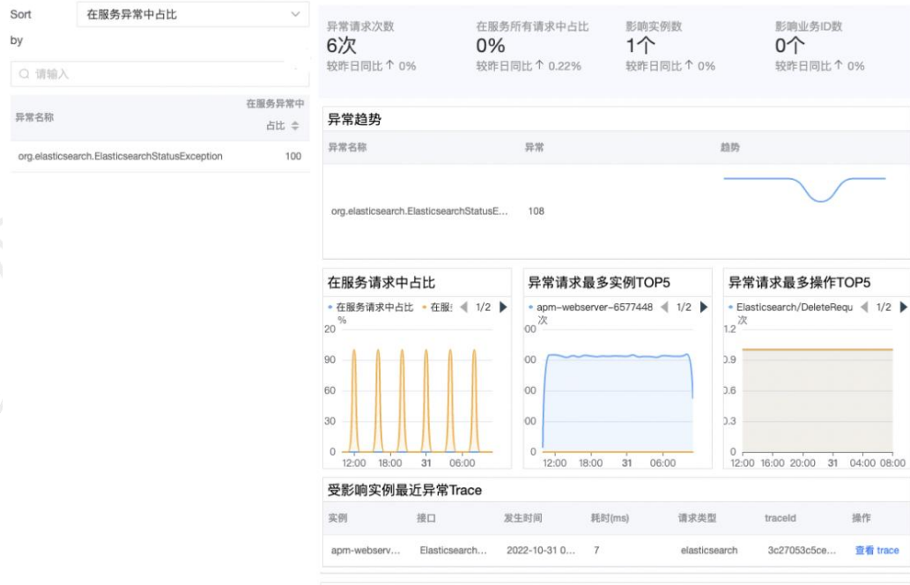
Task: Previous legend page in 异常请求最多实例TOP5 chart
Action: pos(665,307)
